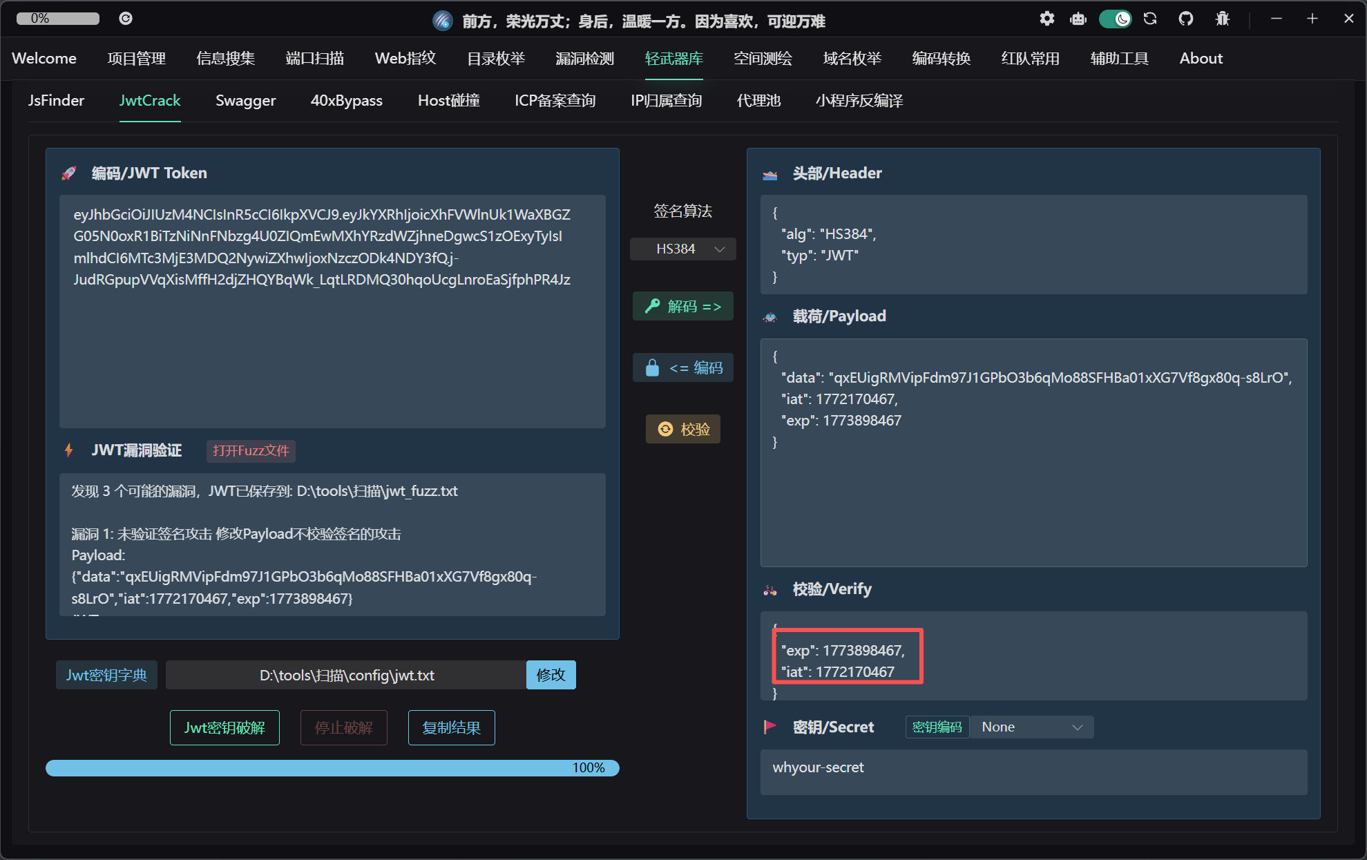Click the settings gear icon in title bar
This screenshot has height=860, width=1367.
pyautogui.click(x=1047, y=19)
